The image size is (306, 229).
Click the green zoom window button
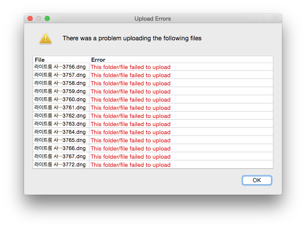pos(47,18)
